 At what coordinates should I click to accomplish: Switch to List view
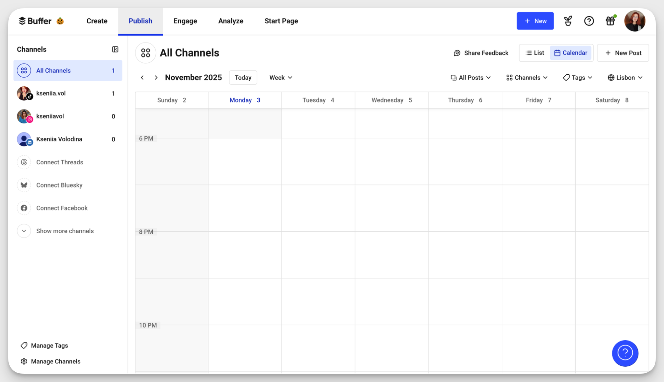(534, 53)
